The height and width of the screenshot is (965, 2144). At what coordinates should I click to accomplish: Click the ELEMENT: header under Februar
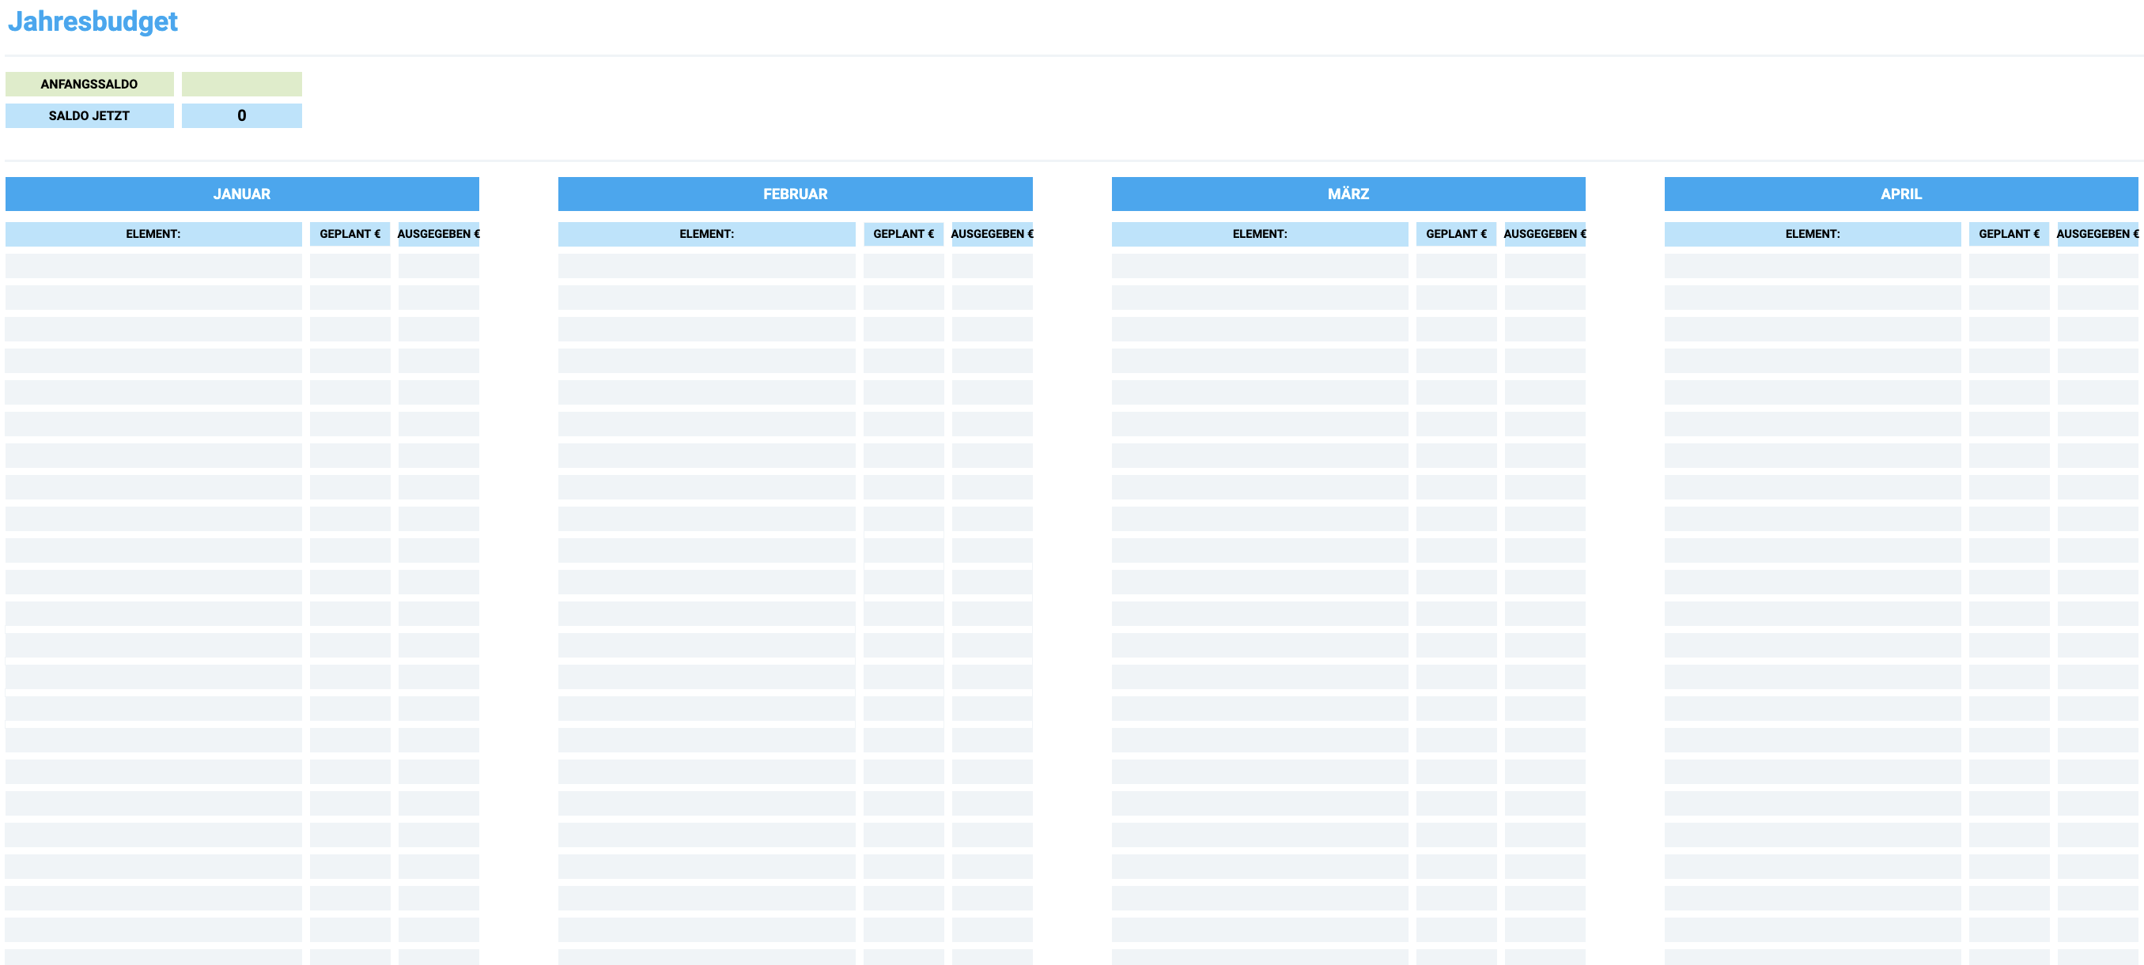tap(706, 234)
